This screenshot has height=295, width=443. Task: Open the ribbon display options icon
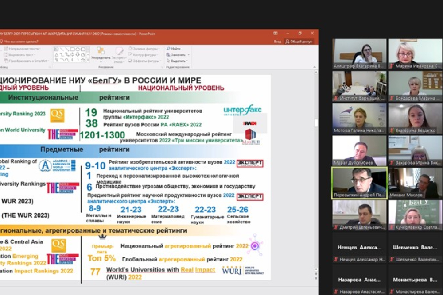coord(276,33)
